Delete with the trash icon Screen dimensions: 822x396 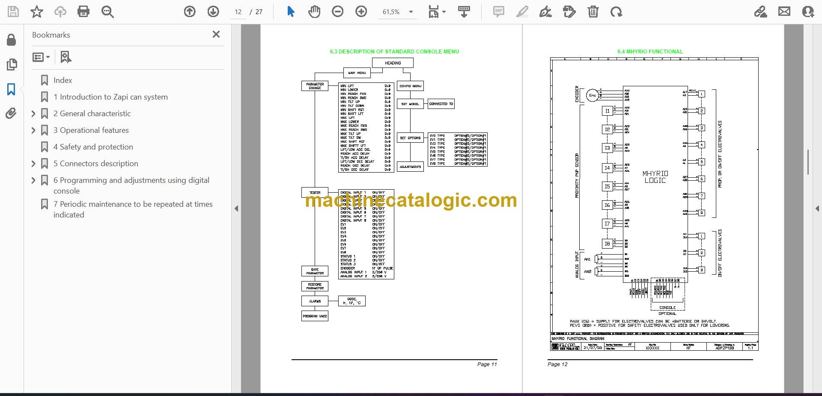point(593,12)
